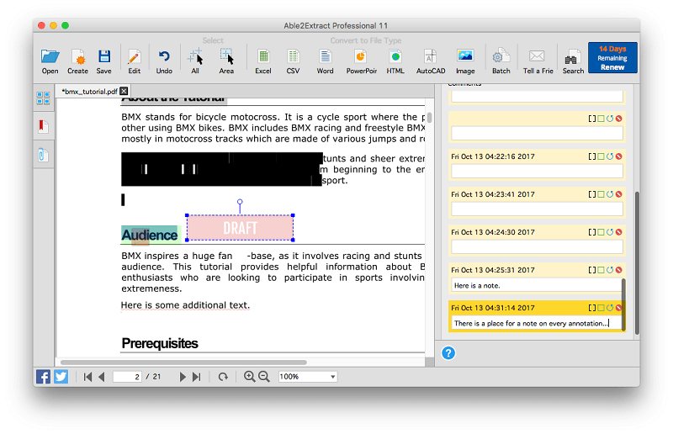Click the note field reading 'Here is a note.'

point(537,285)
